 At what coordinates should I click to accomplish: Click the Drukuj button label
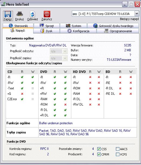[x=19, y=19]
